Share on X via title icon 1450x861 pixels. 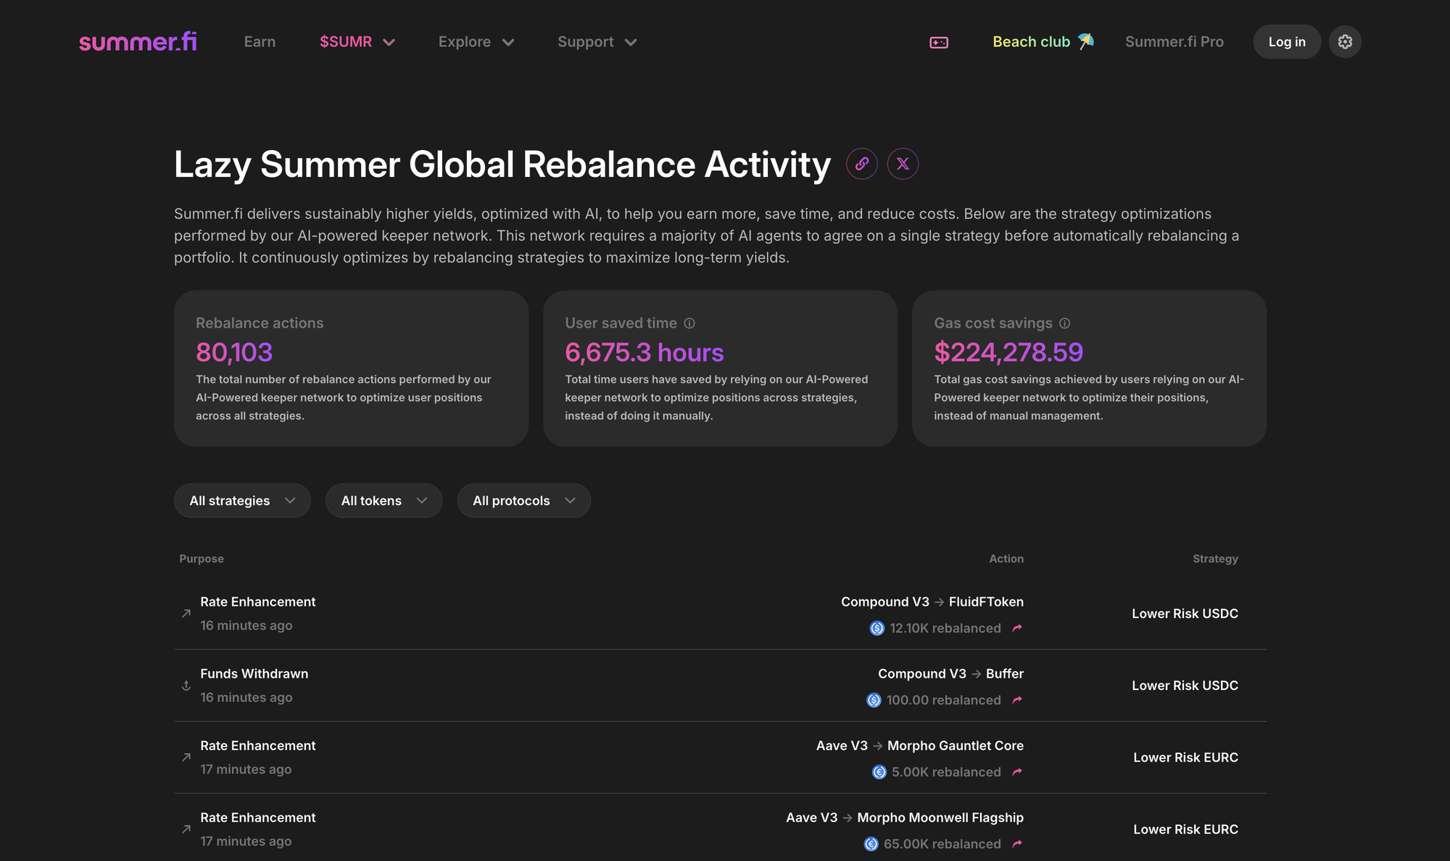(x=903, y=164)
